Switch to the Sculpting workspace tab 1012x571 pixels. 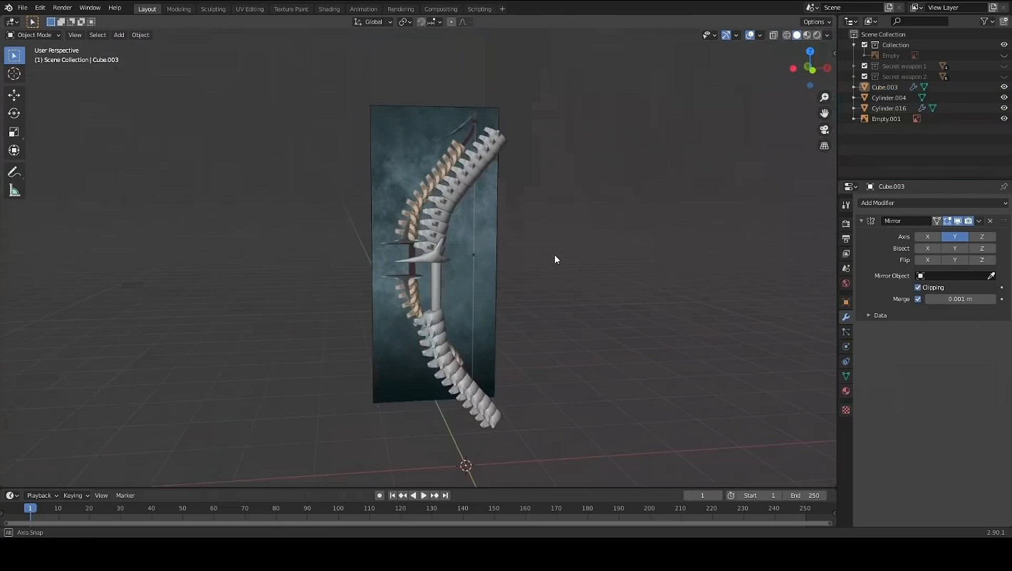(212, 9)
